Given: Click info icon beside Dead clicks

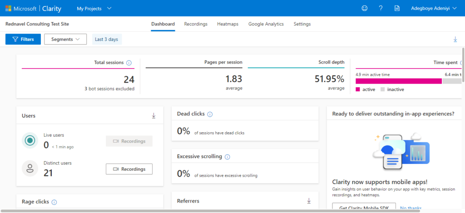Looking at the screenshot, I should [210, 114].
